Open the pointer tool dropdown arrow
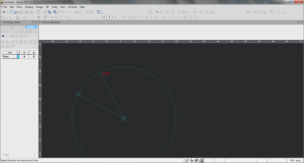Screen dimensions: 304x163 [7, 12]
